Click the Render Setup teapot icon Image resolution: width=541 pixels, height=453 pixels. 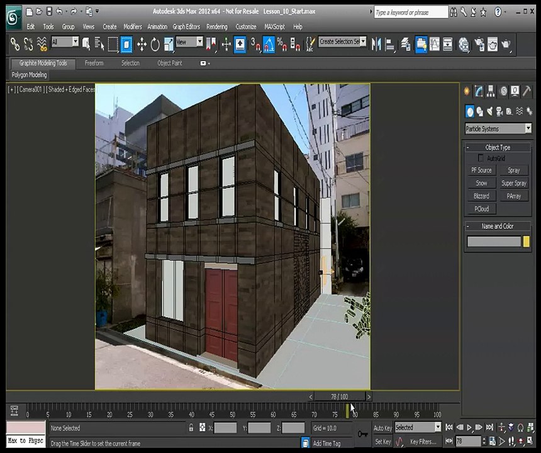click(478, 44)
